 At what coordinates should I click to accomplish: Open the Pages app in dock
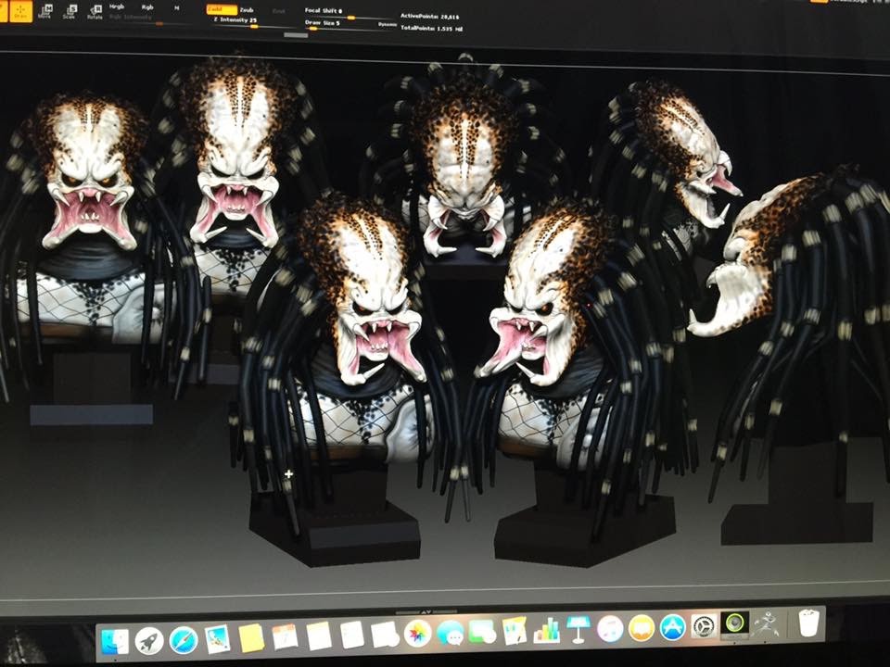[515, 631]
